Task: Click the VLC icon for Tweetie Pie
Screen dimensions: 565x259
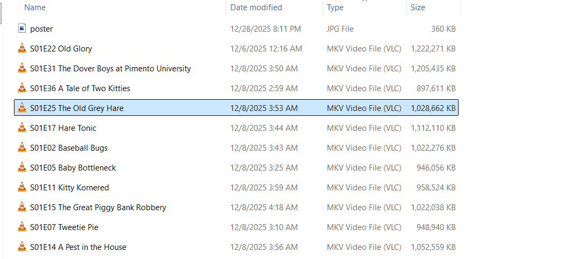Action: point(22,227)
